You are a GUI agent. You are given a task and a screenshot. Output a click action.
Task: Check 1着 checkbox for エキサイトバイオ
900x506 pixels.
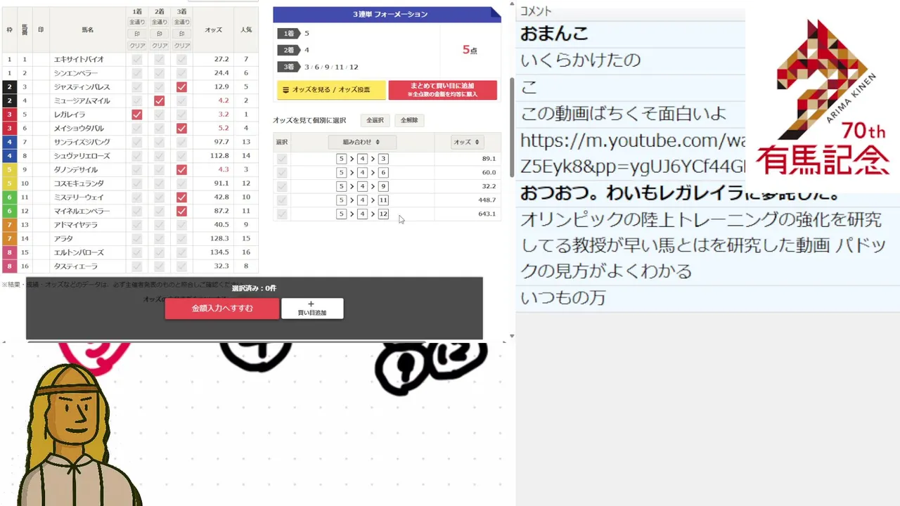coord(137,60)
